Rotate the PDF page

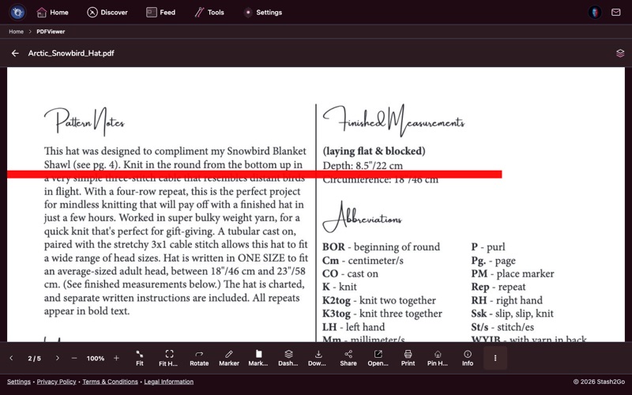(x=199, y=357)
